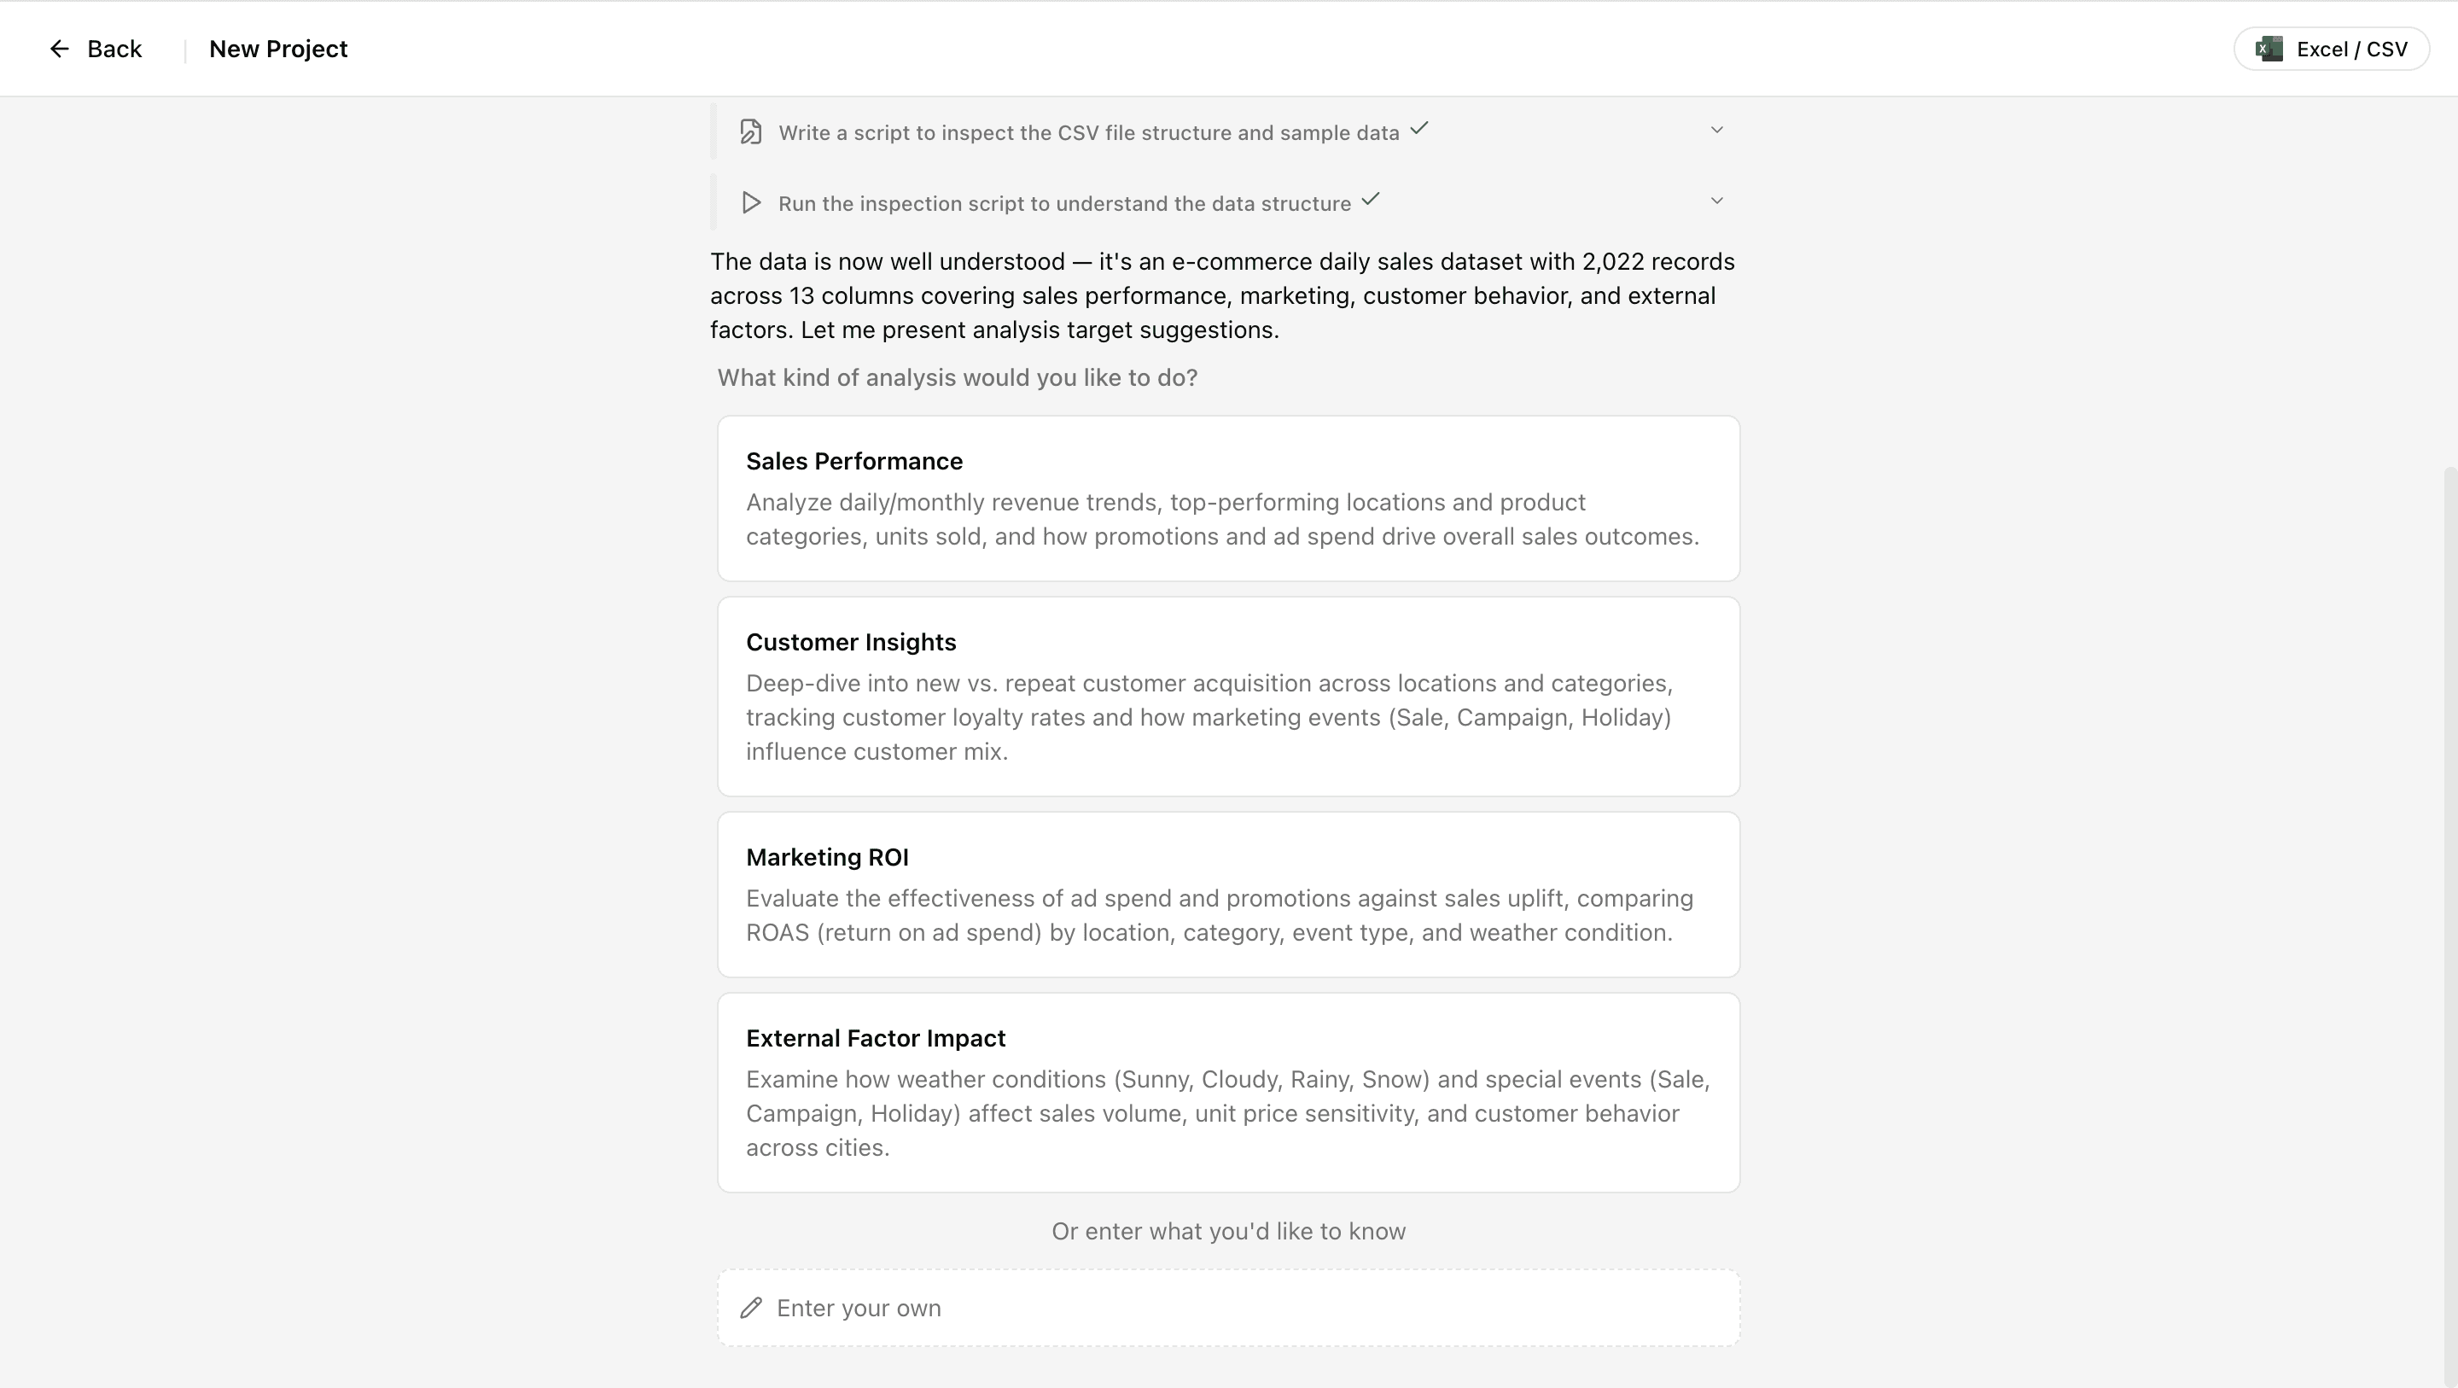Open the Write a script step row

tap(1088, 132)
